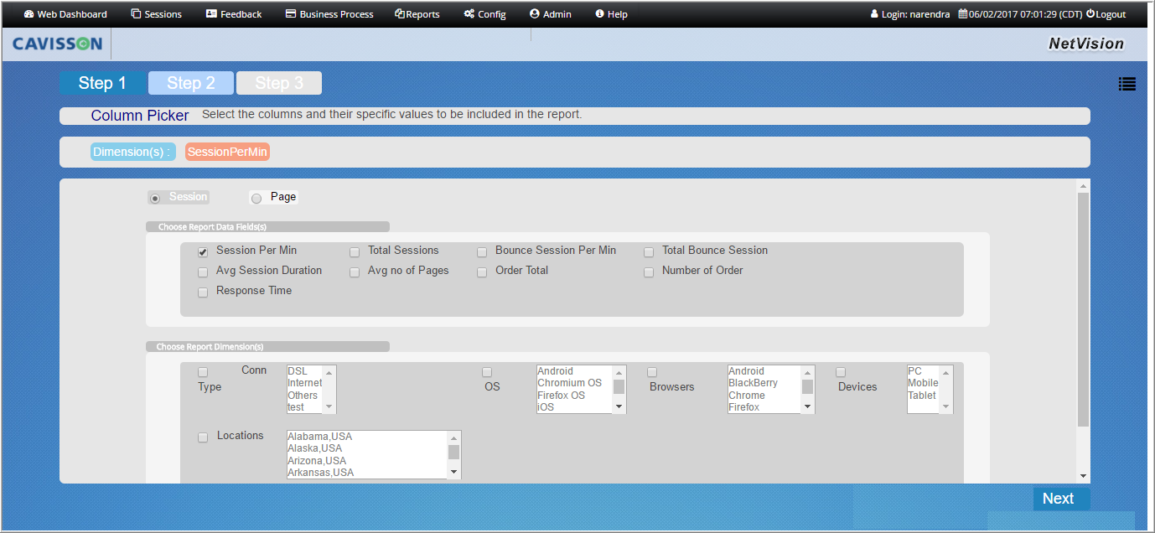1155x533 pixels.
Task: Enable the OS dimension checkbox
Action: point(487,372)
